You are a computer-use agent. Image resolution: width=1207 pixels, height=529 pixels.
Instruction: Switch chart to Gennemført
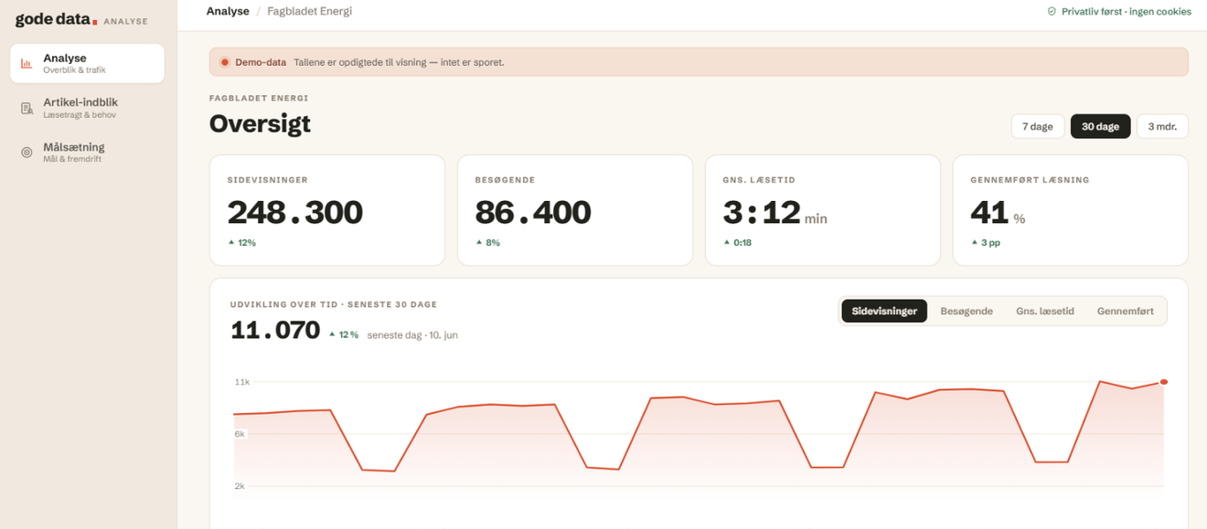click(1125, 311)
